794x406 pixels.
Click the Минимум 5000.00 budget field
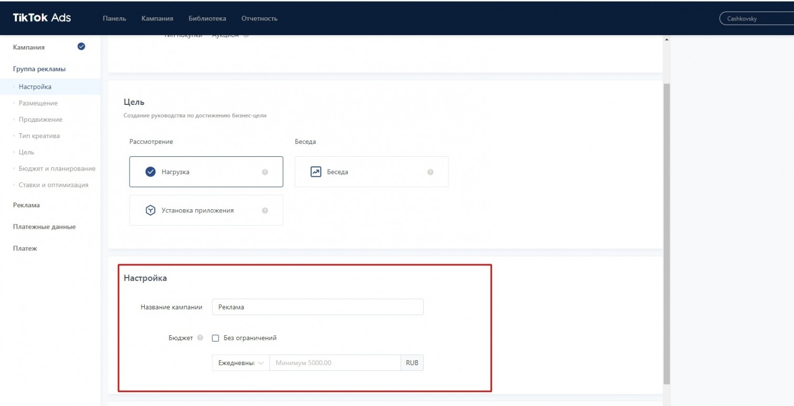click(335, 363)
